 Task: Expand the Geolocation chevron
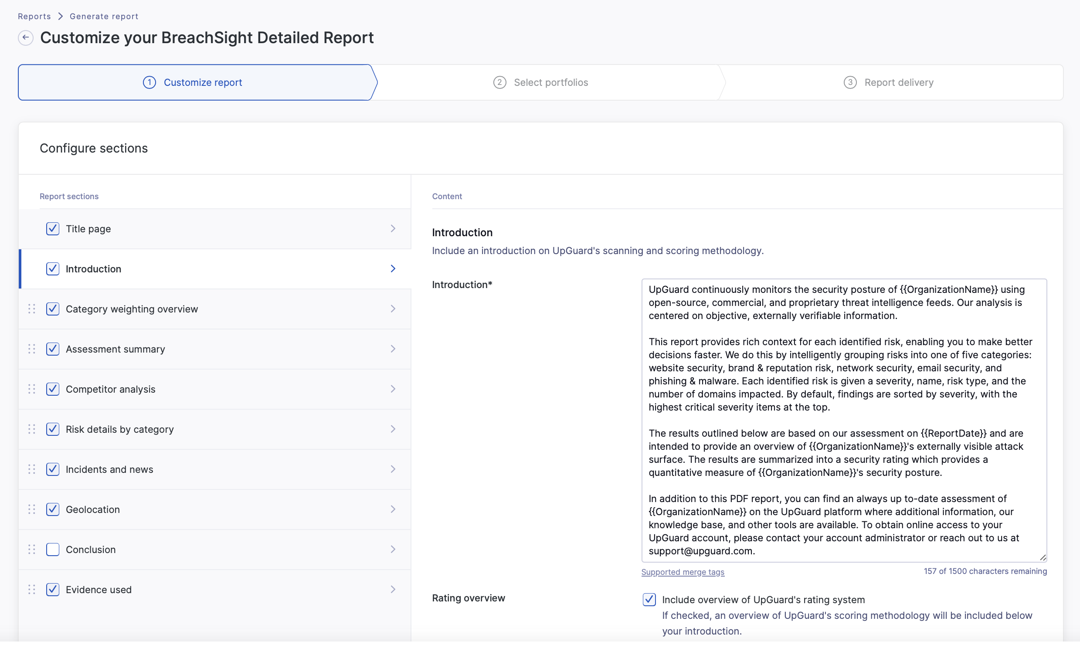[393, 509]
